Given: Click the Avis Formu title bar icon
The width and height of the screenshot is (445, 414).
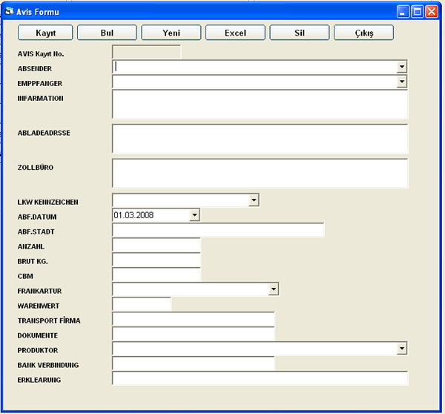Looking at the screenshot, I should (x=9, y=11).
